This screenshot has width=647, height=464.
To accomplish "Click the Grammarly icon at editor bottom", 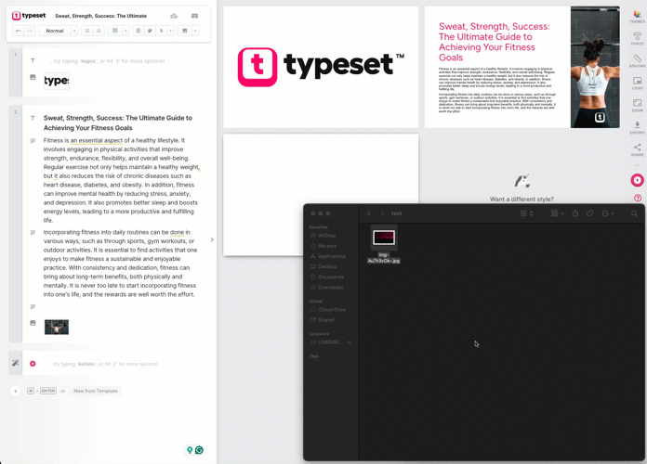I will click(199, 450).
